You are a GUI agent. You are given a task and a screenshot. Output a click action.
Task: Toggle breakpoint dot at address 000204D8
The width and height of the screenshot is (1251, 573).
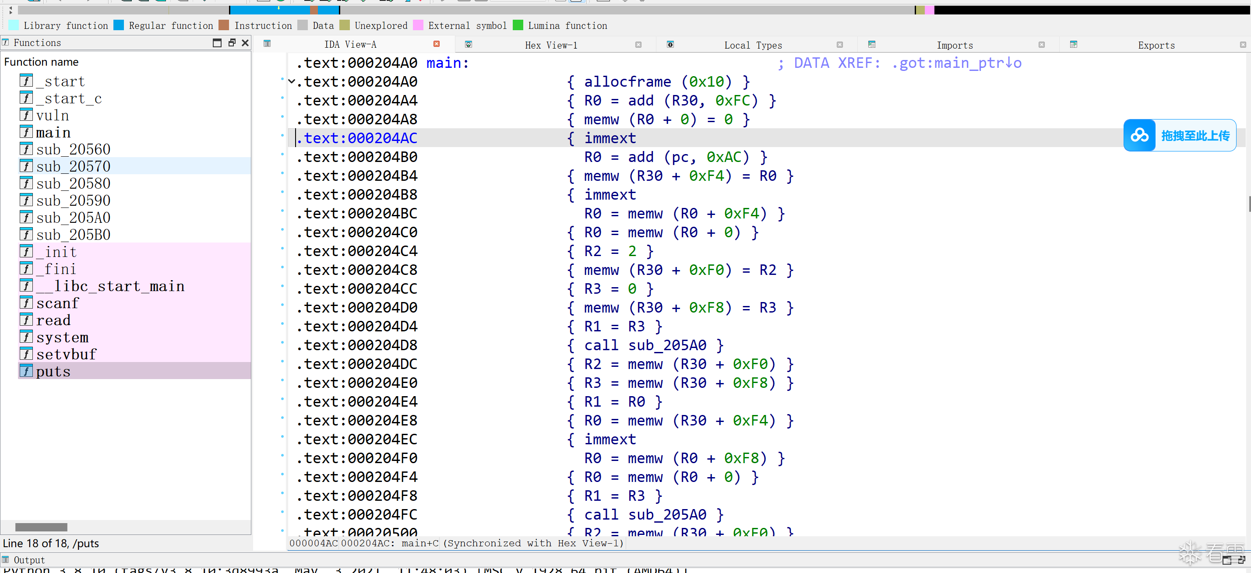click(x=282, y=343)
